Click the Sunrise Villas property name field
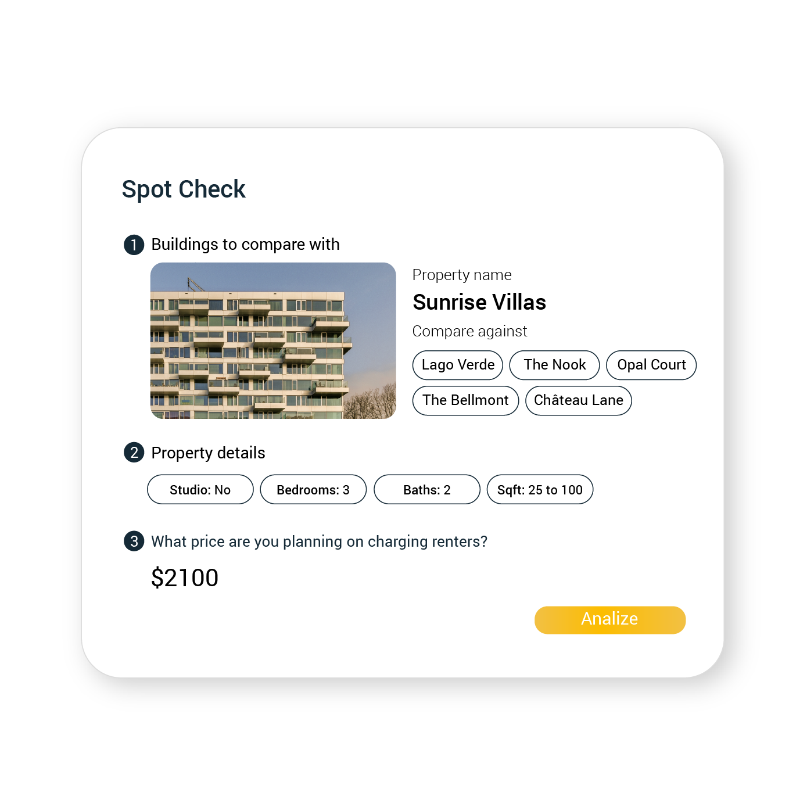The image size is (807, 807). [x=479, y=302]
